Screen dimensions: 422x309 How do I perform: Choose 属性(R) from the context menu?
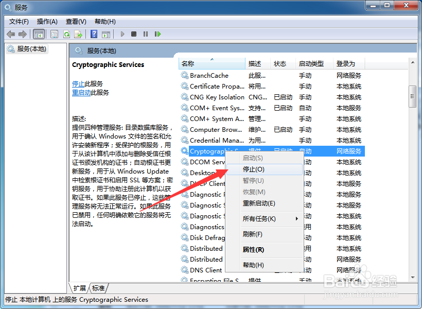pyautogui.click(x=257, y=248)
